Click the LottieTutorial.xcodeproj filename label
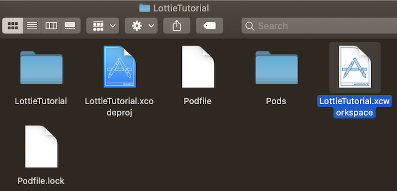This screenshot has width=397, height=191. point(119,107)
